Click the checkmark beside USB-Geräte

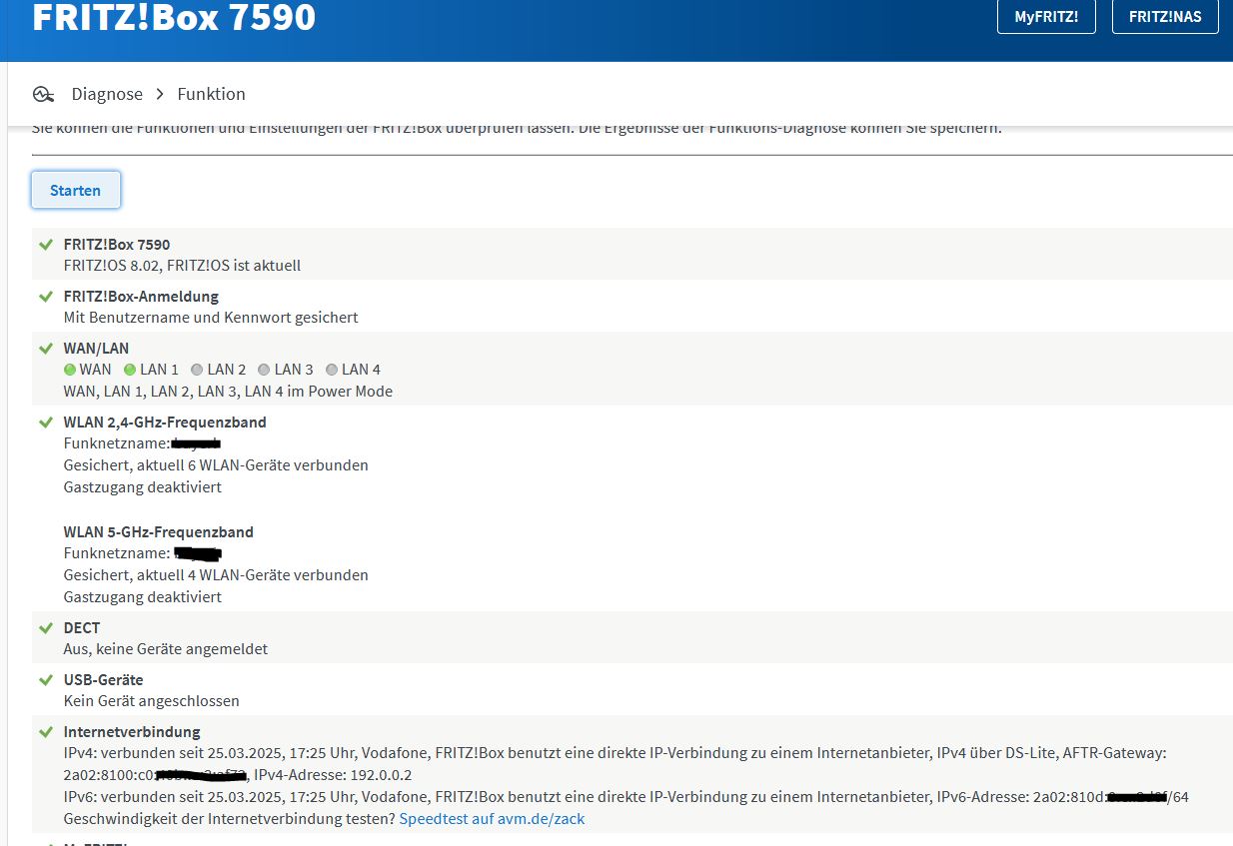pyautogui.click(x=45, y=680)
